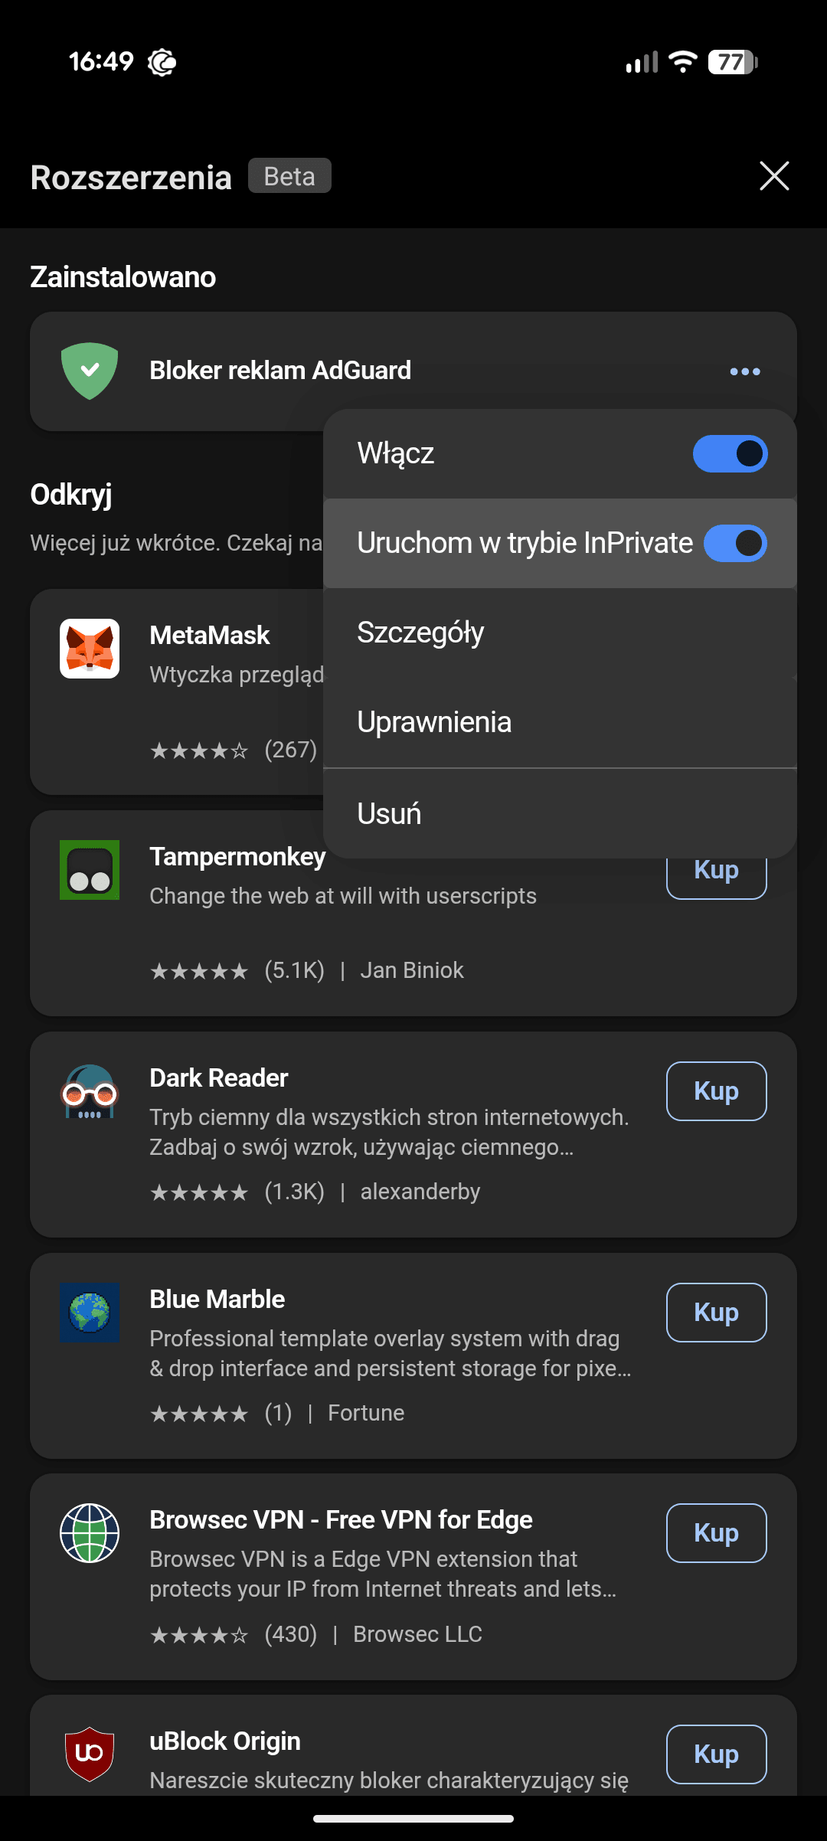Tap the Dark Reader glasses icon
Screen dimensions: 827x1841
click(90, 1091)
